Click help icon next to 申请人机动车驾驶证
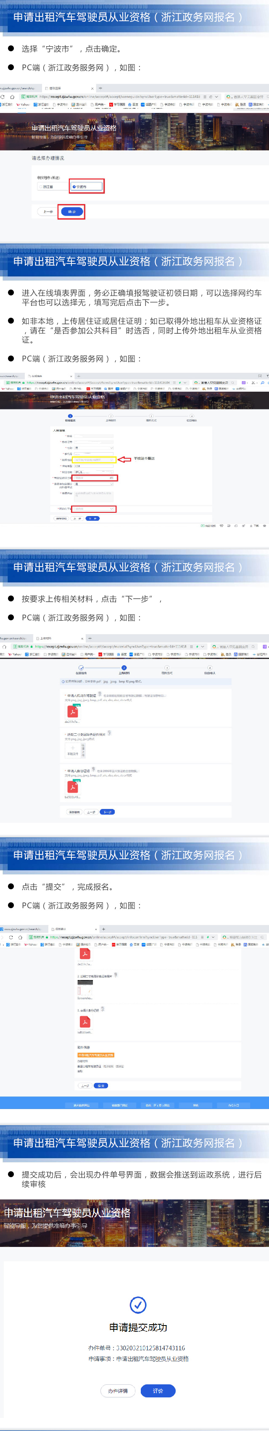 point(100,694)
